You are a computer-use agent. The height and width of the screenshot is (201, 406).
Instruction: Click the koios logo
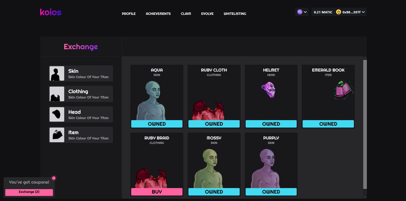51,12
